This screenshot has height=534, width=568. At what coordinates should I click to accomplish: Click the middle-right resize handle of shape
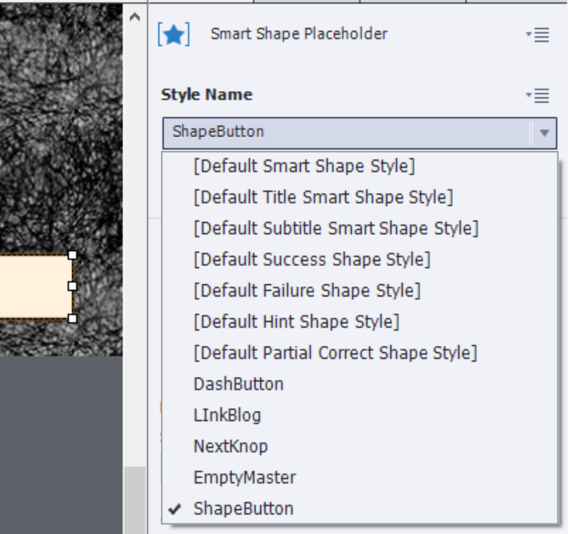72,286
